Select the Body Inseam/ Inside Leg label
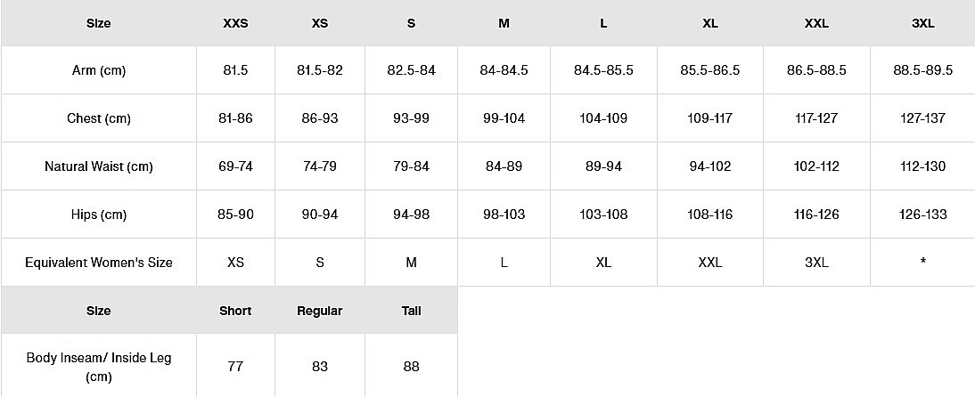975x397 pixels. pyautogui.click(x=99, y=366)
